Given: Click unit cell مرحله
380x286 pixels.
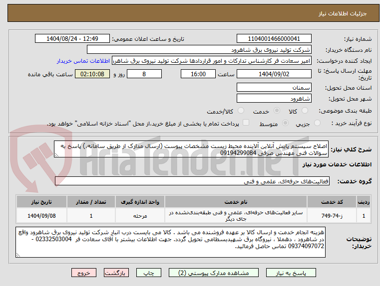Looking at the screenshot, I should coord(140,216).
